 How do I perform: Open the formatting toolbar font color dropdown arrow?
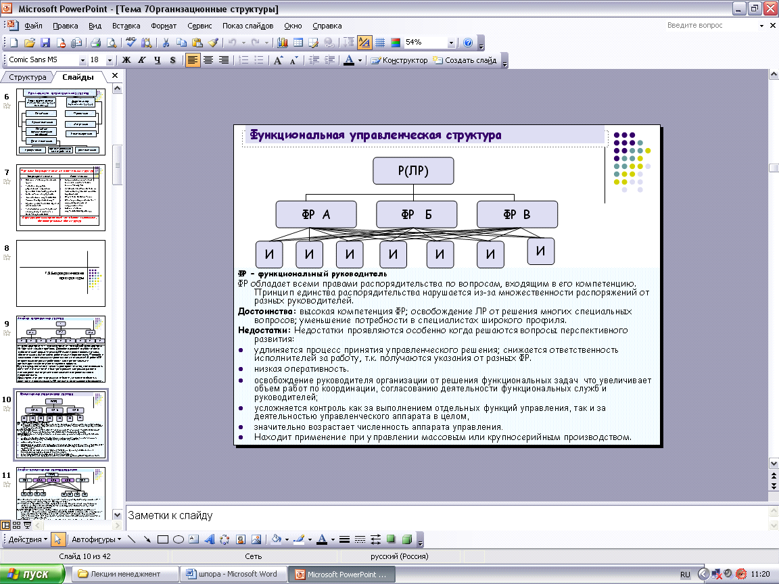click(x=360, y=60)
